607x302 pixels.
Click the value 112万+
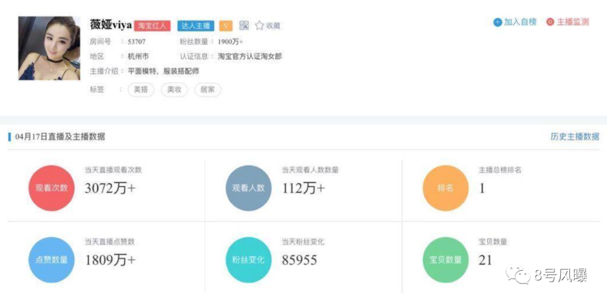tap(303, 188)
